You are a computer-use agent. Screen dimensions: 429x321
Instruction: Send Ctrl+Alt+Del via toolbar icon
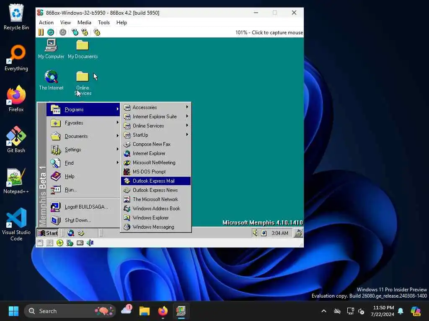[x=75, y=32]
